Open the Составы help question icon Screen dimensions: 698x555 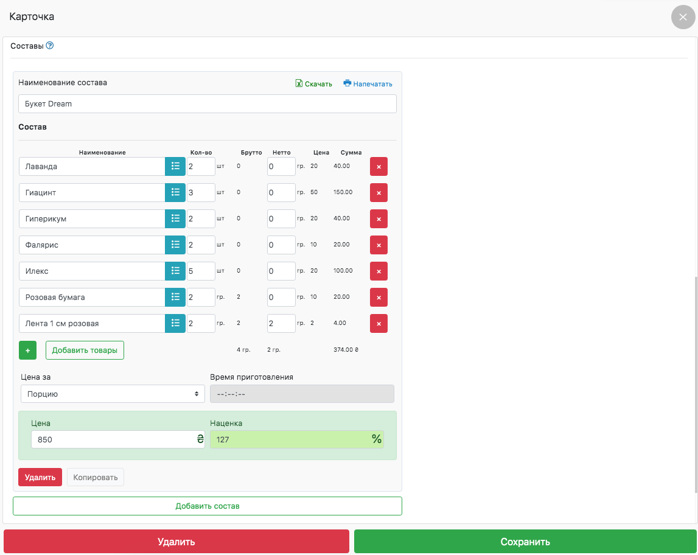pos(50,46)
